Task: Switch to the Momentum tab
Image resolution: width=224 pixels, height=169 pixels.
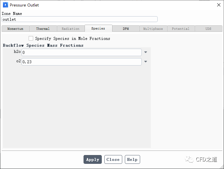Action: [15, 29]
